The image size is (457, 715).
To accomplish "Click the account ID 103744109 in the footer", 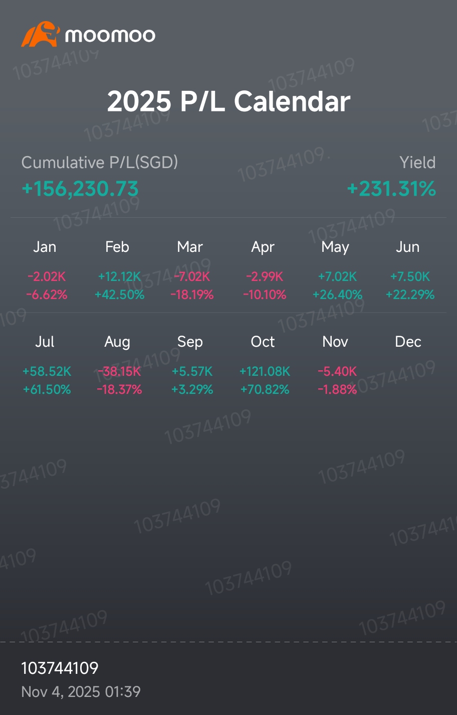I will tap(60, 668).
